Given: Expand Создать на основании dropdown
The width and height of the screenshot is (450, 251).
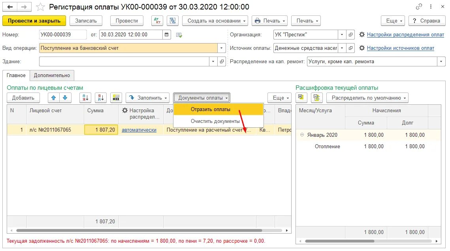Looking at the screenshot, I should point(215,21).
